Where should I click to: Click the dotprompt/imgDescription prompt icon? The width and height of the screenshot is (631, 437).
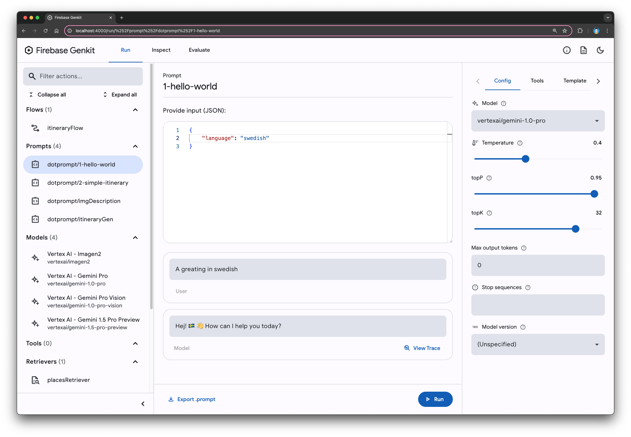[x=36, y=201]
